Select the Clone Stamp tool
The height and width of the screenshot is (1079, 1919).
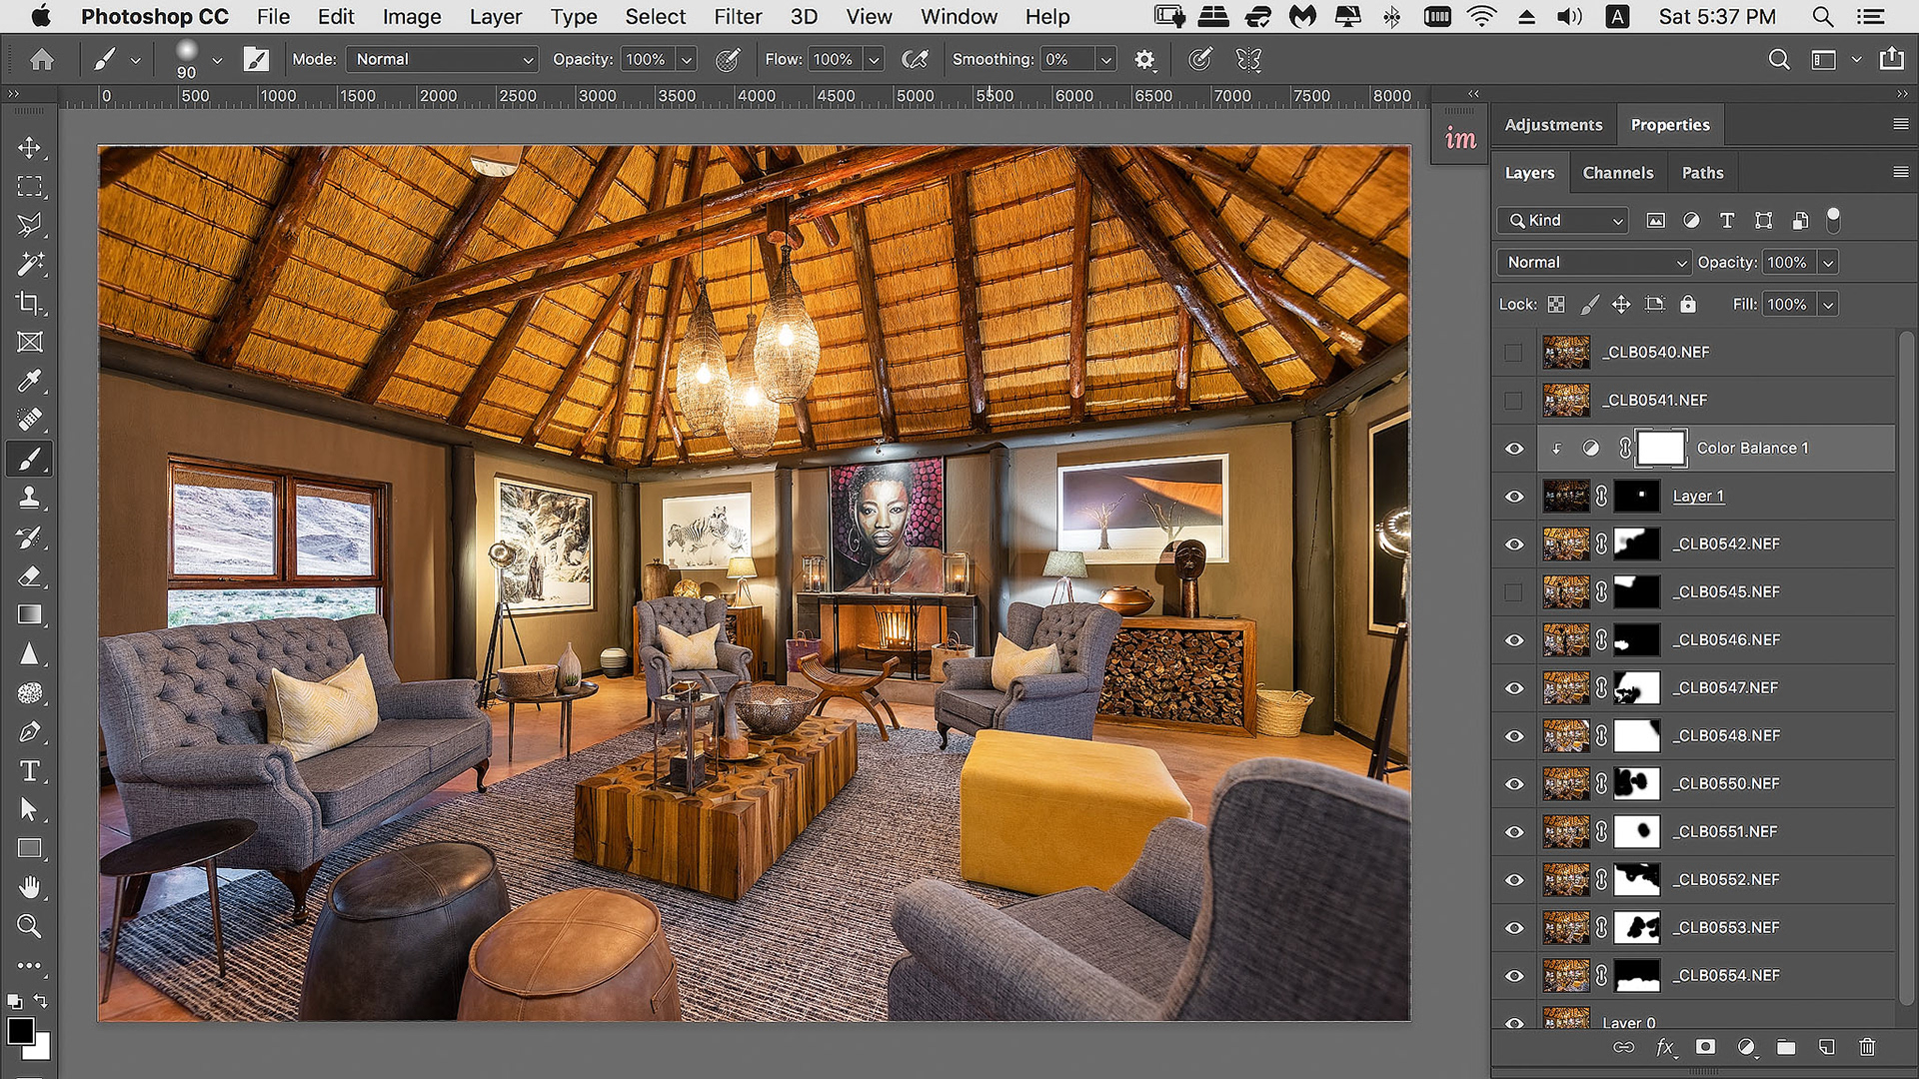click(x=29, y=498)
